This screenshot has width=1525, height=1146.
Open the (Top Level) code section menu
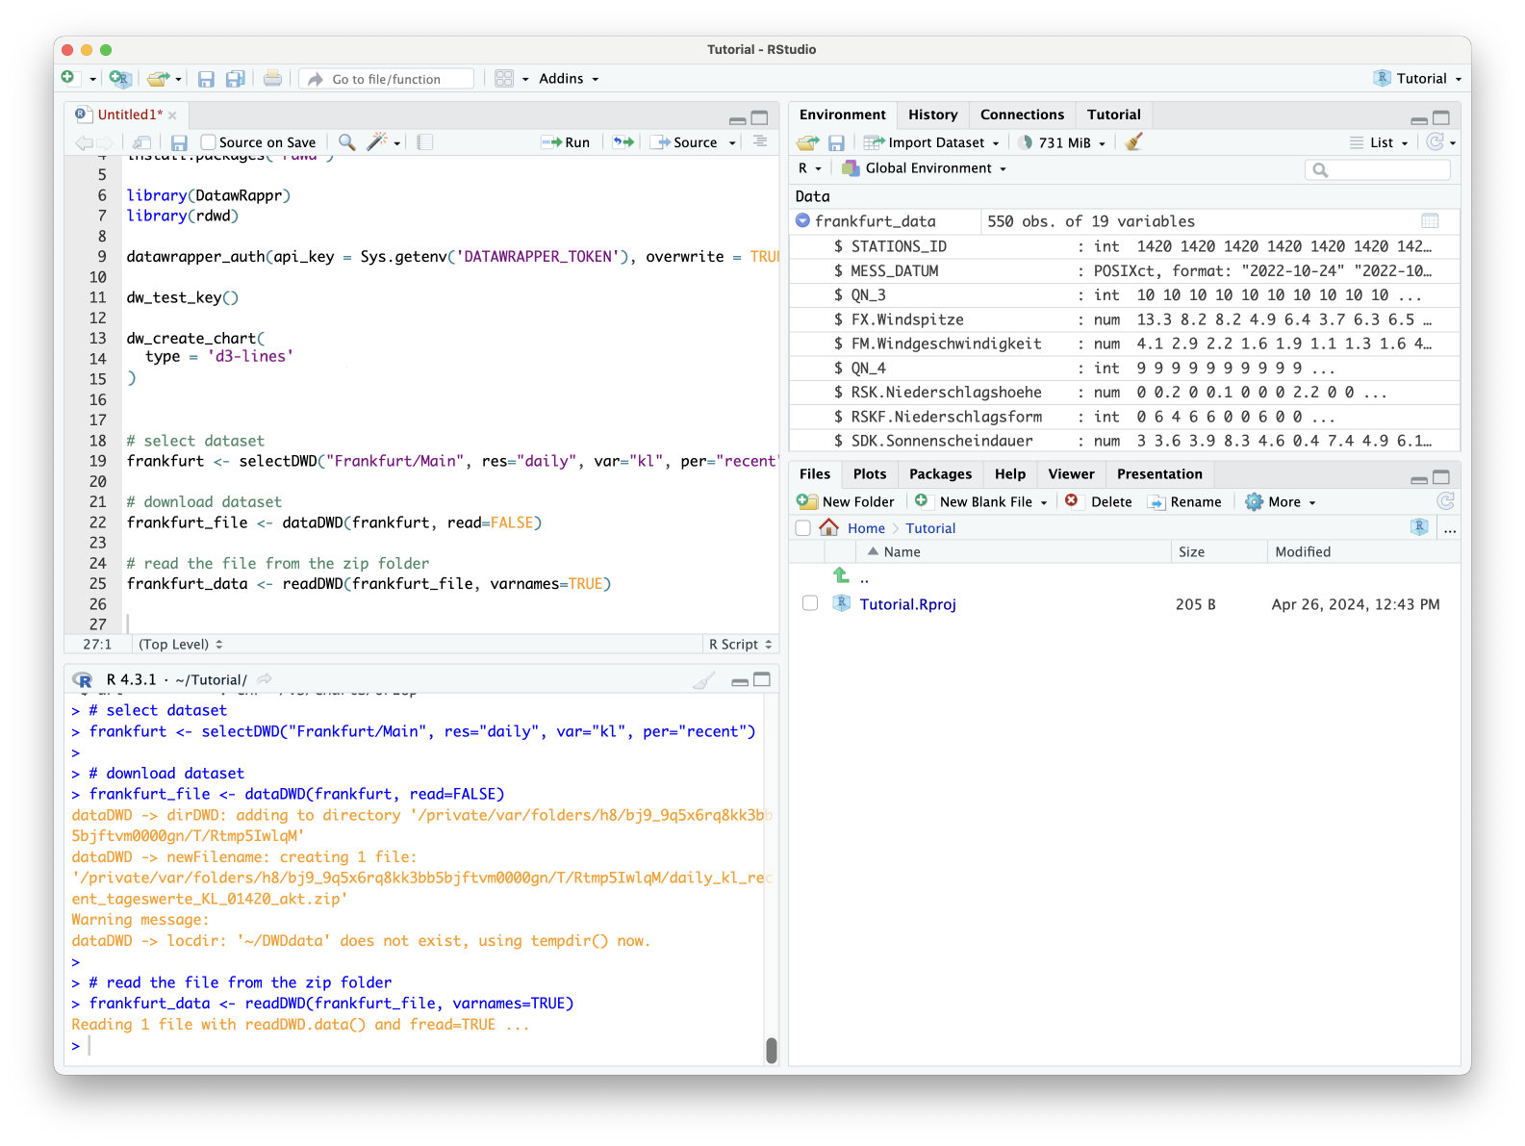point(181,645)
